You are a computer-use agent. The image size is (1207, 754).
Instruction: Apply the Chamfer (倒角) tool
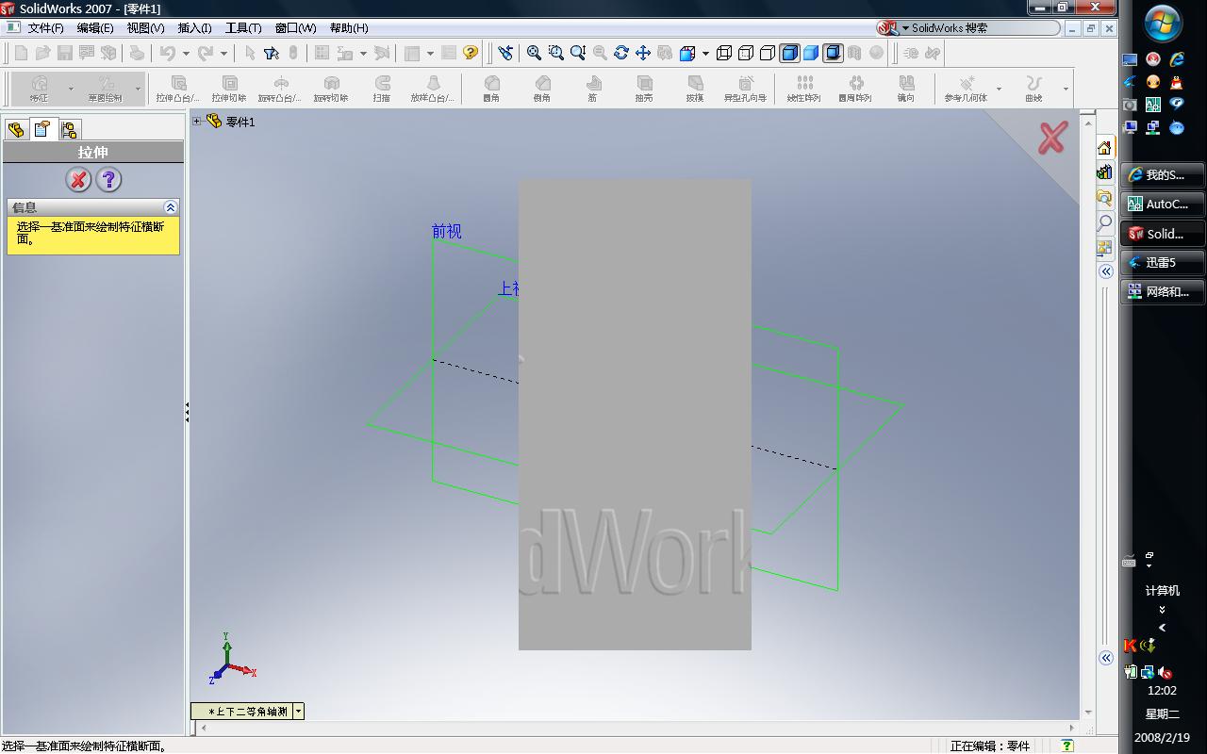(x=542, y=89)
